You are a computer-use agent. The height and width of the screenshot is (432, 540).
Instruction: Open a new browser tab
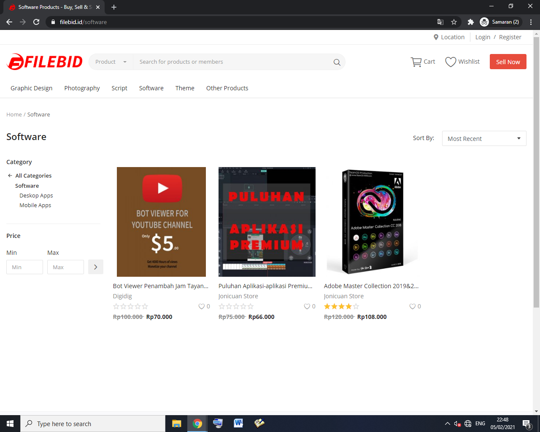pyautogui.click(x=114, y=7)
